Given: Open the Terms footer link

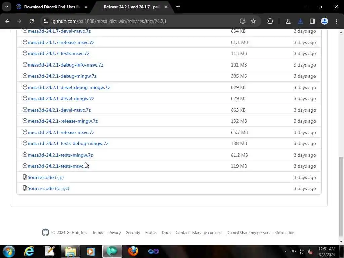Looking at the screenshot, I should pyautogui.click(x=98, y=233).
